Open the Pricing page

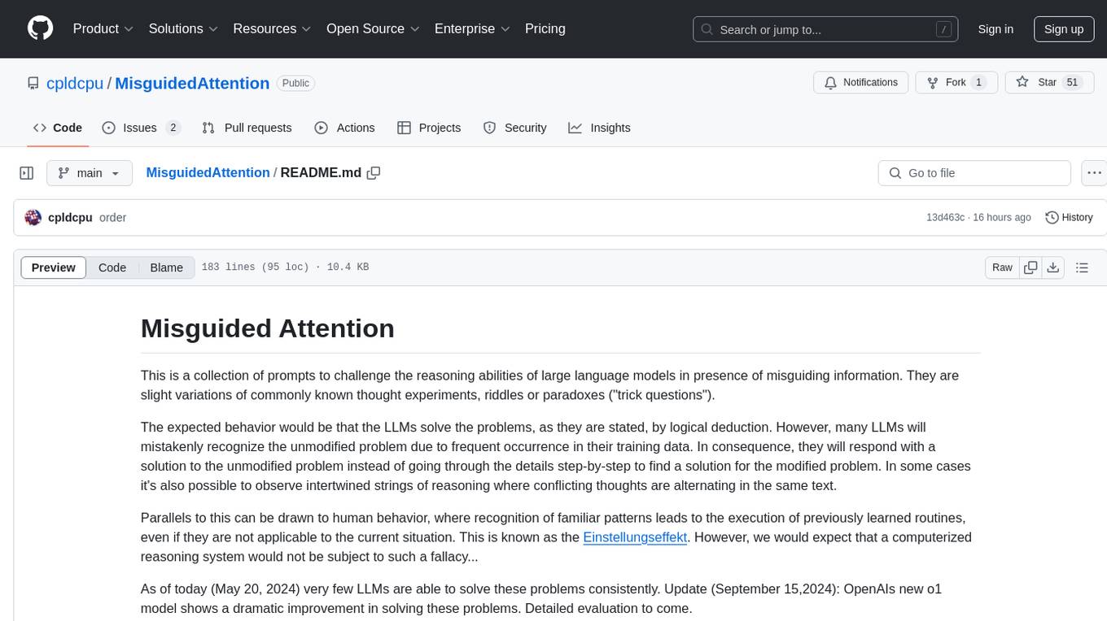tap(545, 28)
